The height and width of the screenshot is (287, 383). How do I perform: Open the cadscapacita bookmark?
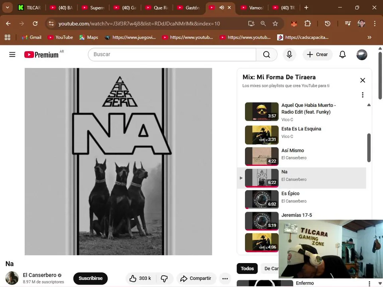coord(303,37)
